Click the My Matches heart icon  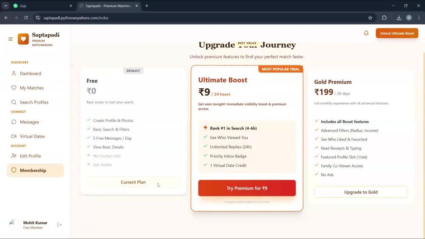point(14,88)
